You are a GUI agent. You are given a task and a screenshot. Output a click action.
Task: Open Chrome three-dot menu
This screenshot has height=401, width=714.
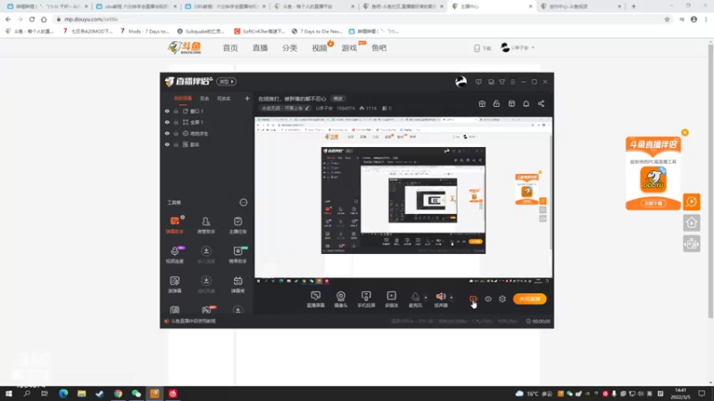pos(706,19)
